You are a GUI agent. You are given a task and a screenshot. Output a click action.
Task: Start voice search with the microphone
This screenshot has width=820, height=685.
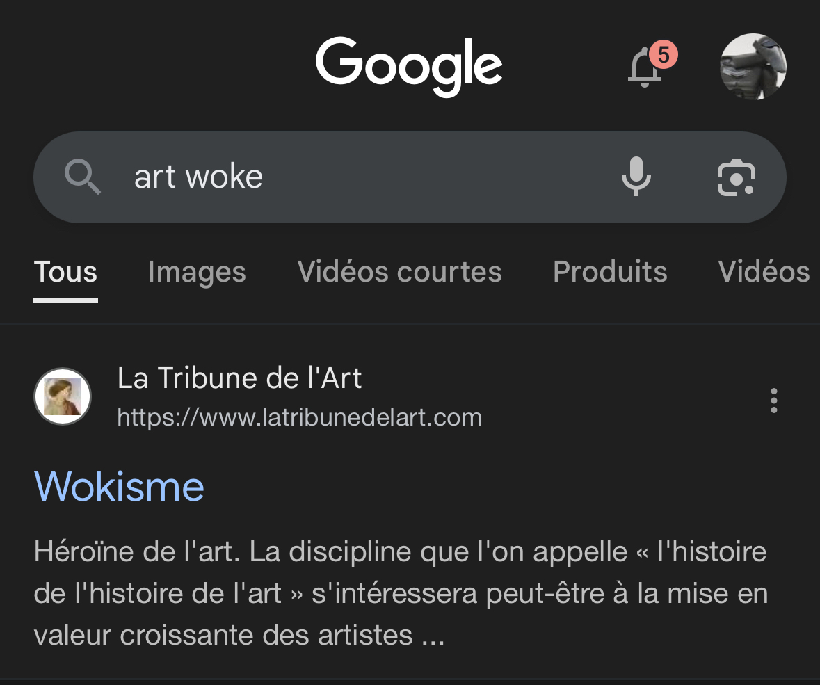tap(636, 177)
